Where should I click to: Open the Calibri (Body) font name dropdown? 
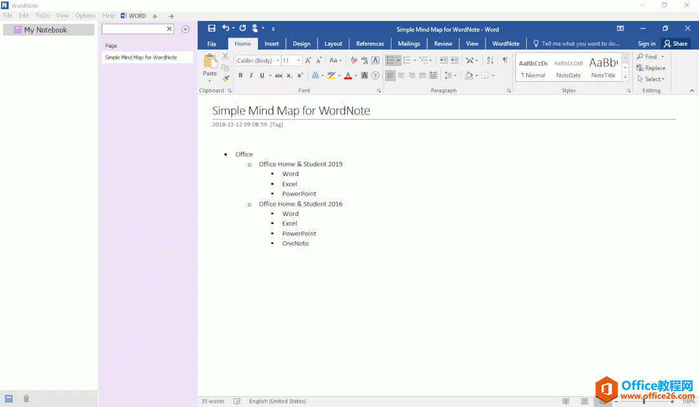(x=278, y=61)
